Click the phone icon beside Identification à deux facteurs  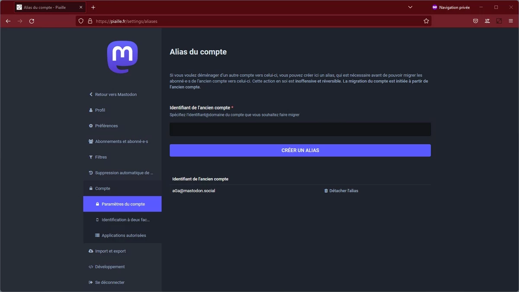(97, 220)
